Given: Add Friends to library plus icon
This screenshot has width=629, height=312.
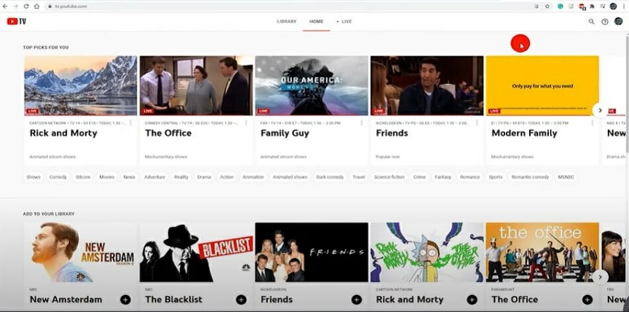Looking at the screenshot, I should pyautogui.click(x=357, y=299).
